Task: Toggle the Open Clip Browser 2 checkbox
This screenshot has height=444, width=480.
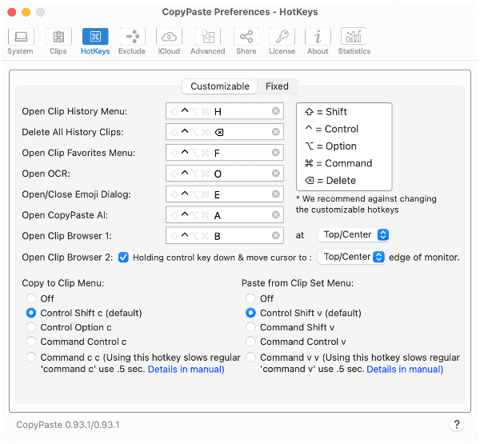Action: click(123, 258)
